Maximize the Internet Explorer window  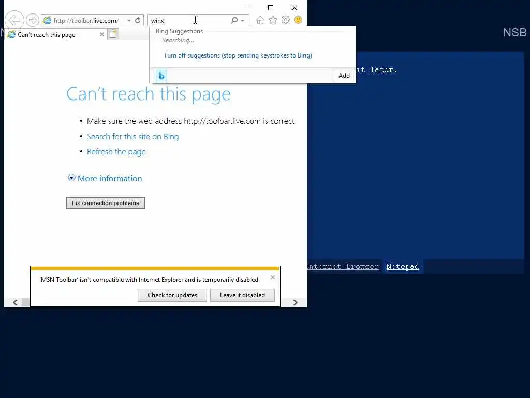pyautogui.click(x=271, y=7)
